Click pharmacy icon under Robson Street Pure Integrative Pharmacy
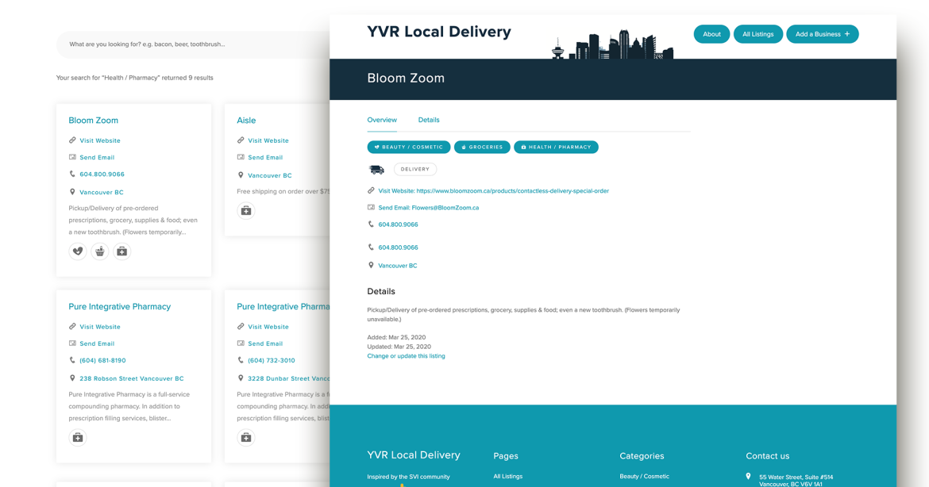929x487 pixels. tap(78, 438)
